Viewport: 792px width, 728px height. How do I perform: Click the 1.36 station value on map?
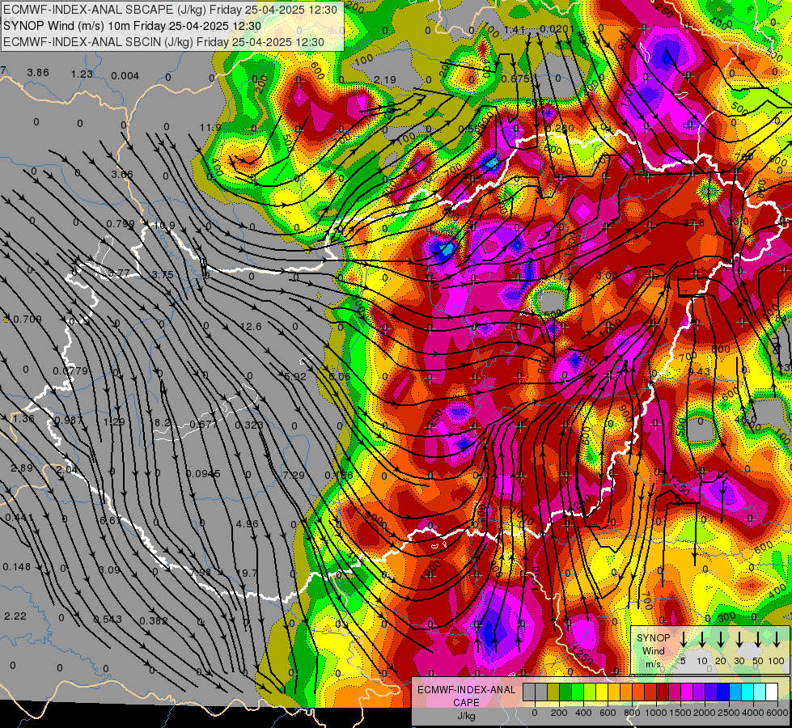[x=23, y=419]
